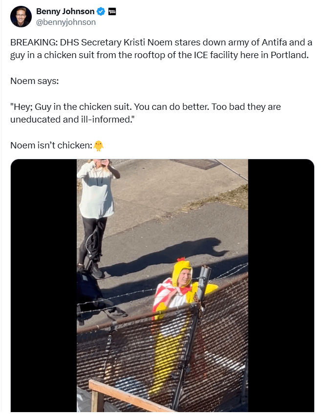Open the Benny Johnson display name link
Viewport: 322px width, 417px height.
pyautogui.click(x=65, y=11)
